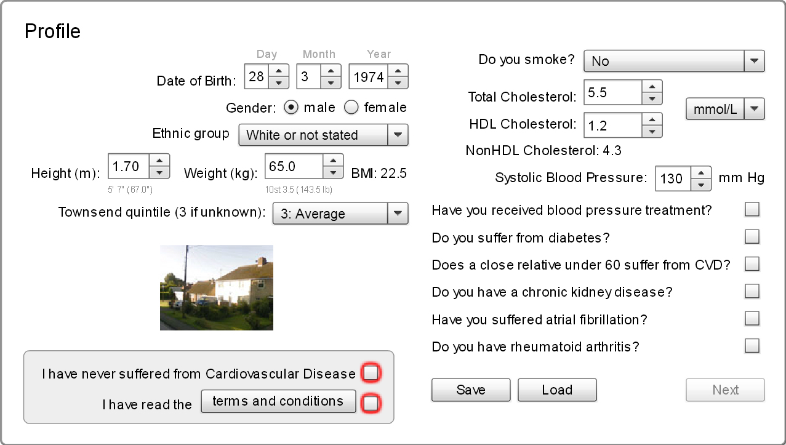Open the Ethnic group dropdown
Screen dimensions: 786x445
point(323,135)
